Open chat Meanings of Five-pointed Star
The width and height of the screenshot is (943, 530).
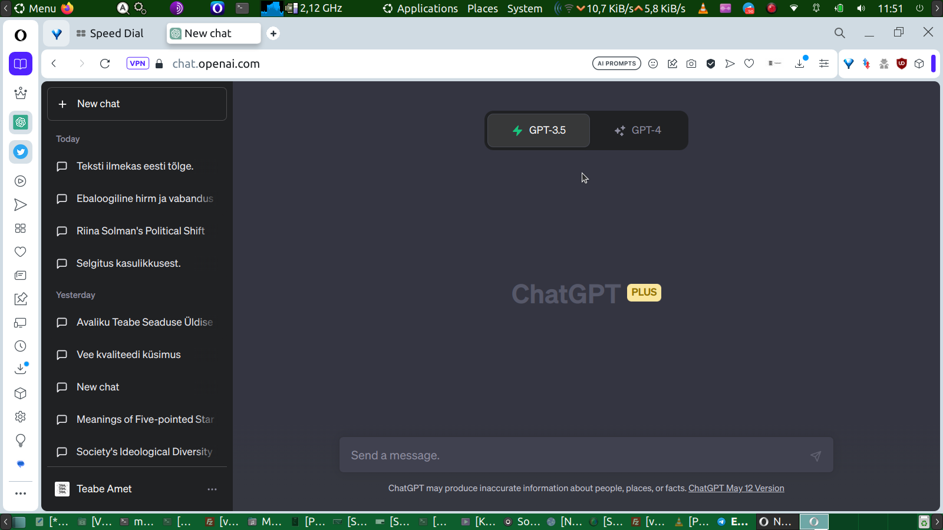(137, 419)
